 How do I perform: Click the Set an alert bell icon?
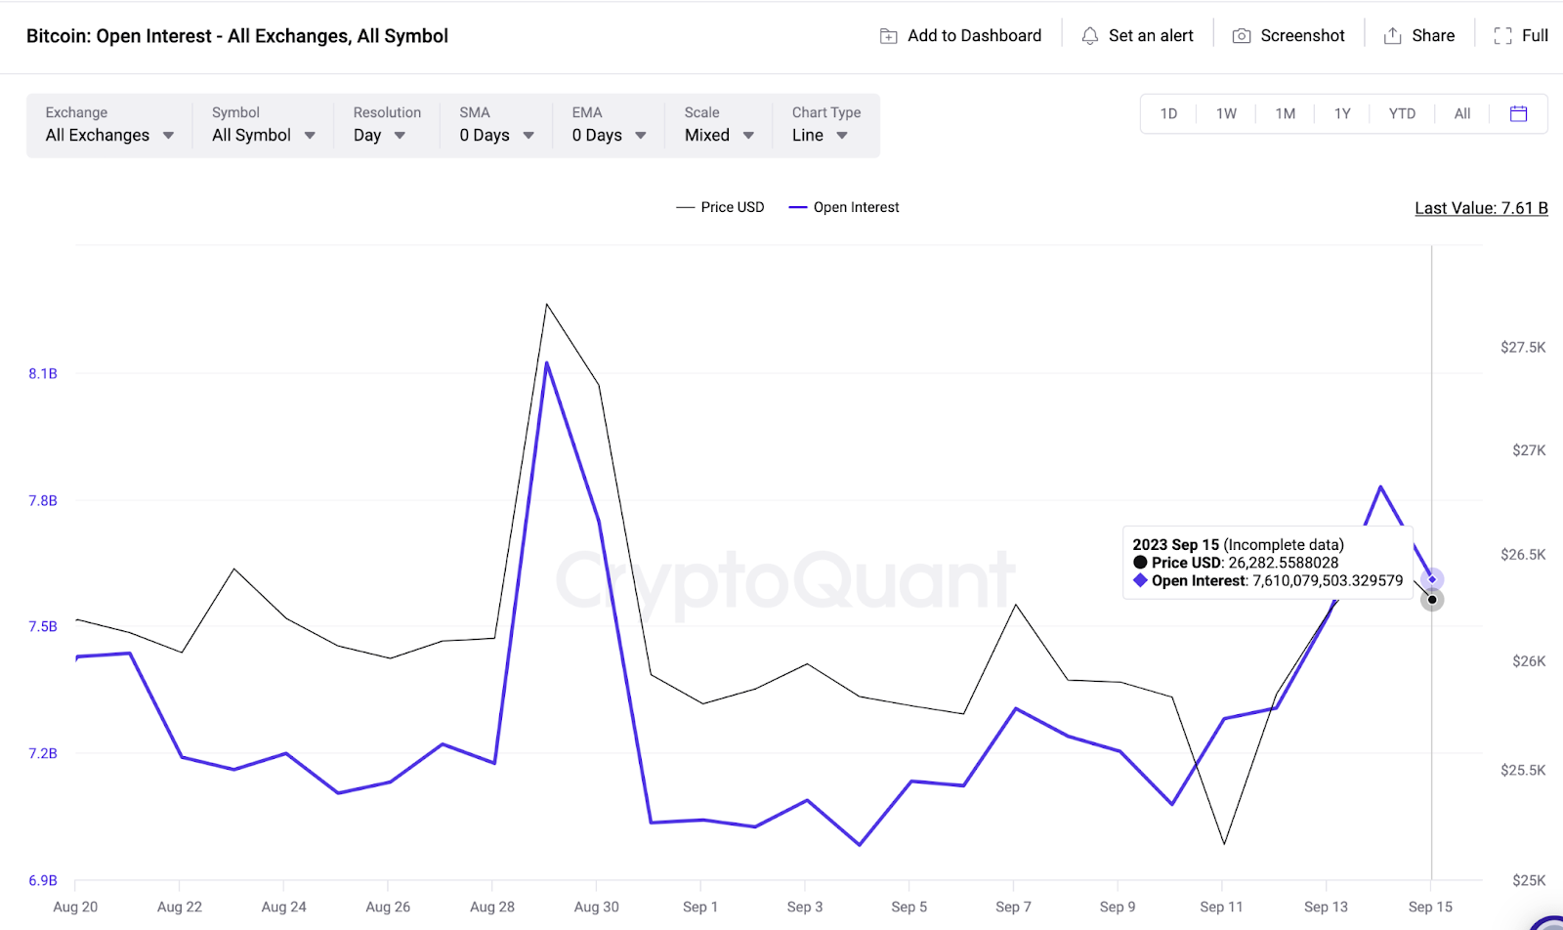point(1089,36)
